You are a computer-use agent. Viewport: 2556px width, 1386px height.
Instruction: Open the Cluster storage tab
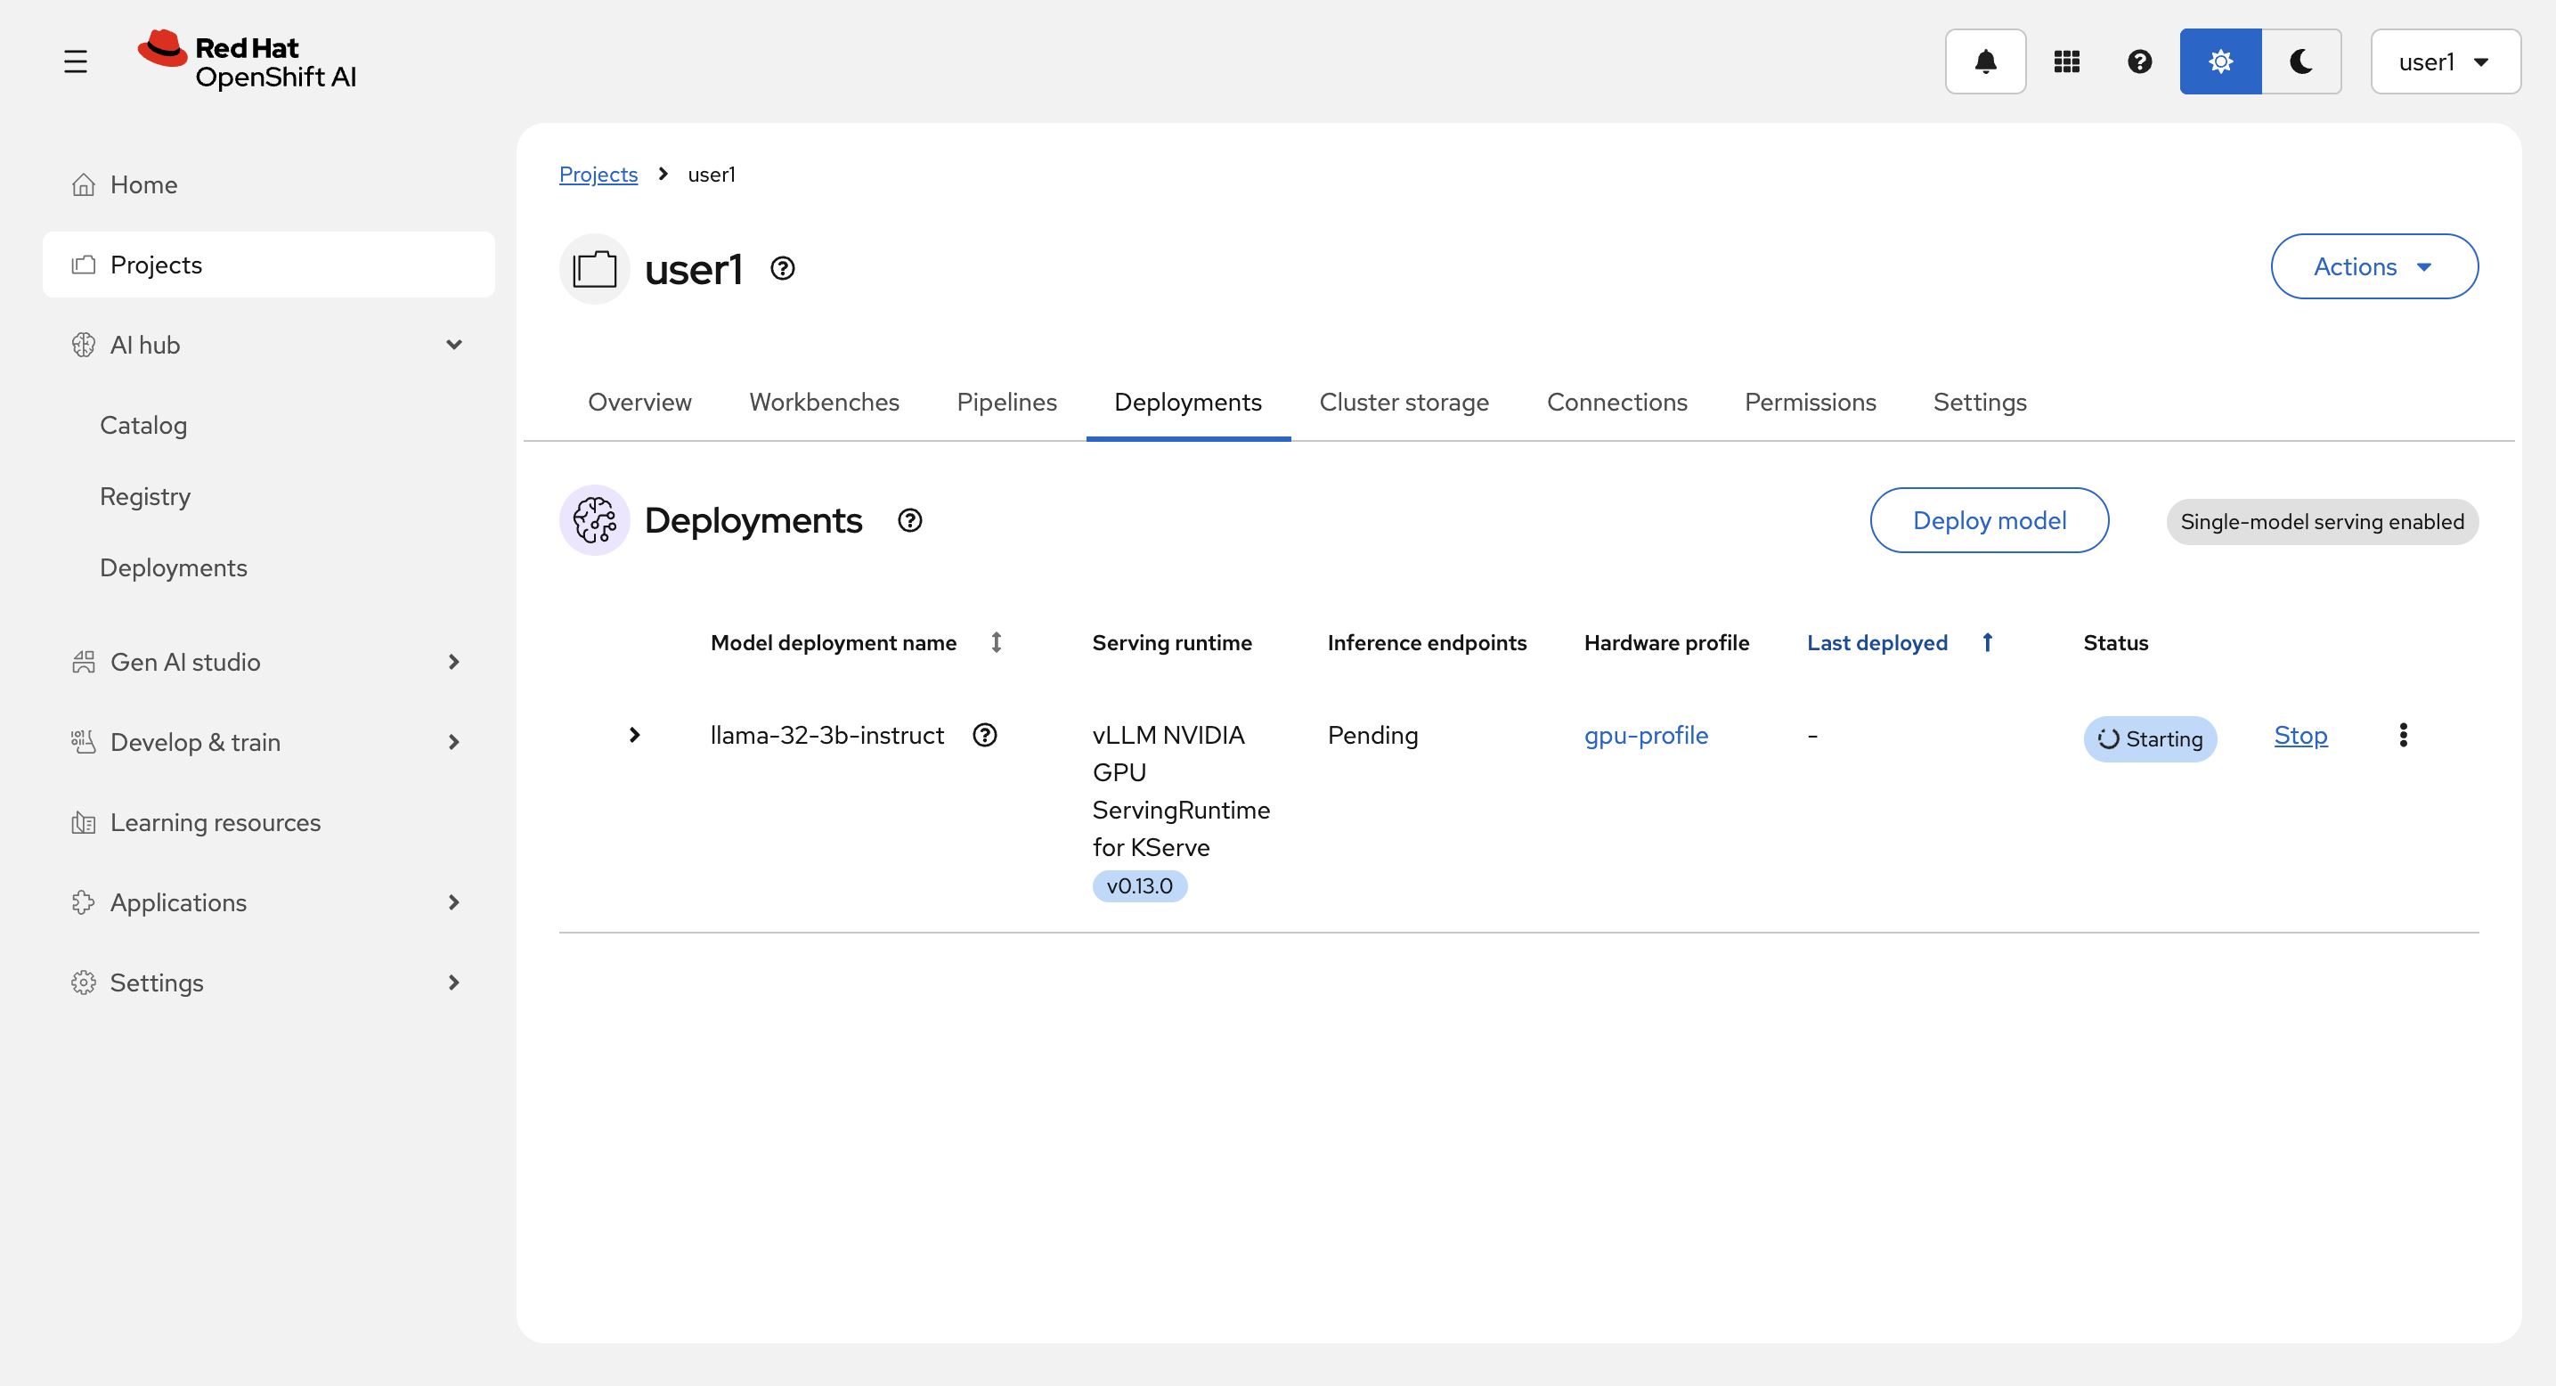click(x=1403, y=402)
